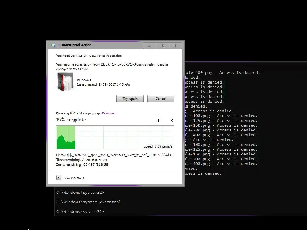Select the 'Speed: 0.69 items/s' label
307x230 pixels.
(158, 146)
